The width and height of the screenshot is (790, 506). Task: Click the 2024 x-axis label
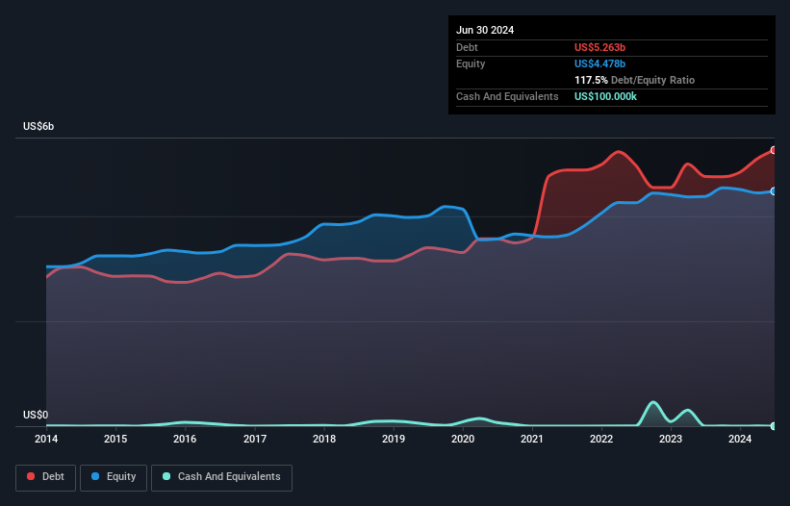tap(740, 439)
